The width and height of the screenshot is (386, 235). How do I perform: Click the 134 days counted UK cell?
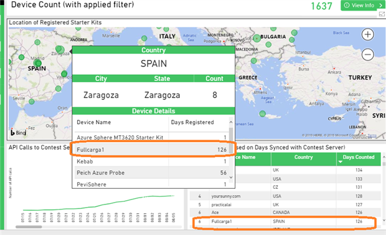pyautogui.click(x=359, y=170)
